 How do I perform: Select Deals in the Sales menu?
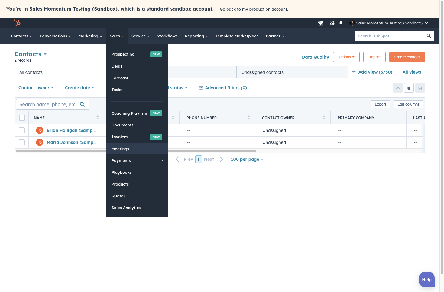pyautogui.click(x=137, y=66)
